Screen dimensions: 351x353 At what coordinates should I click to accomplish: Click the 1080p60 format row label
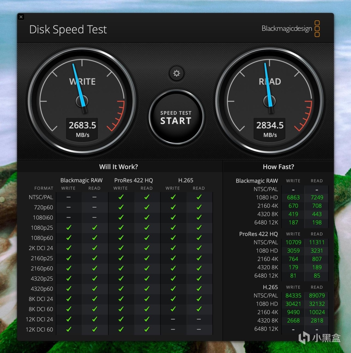pos(42,238)
